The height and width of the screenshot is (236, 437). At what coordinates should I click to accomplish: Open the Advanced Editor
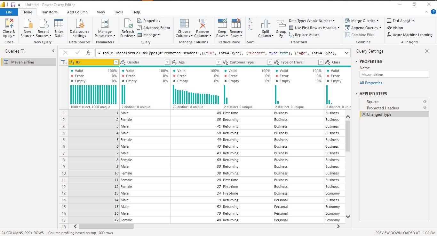pos(154,28)
